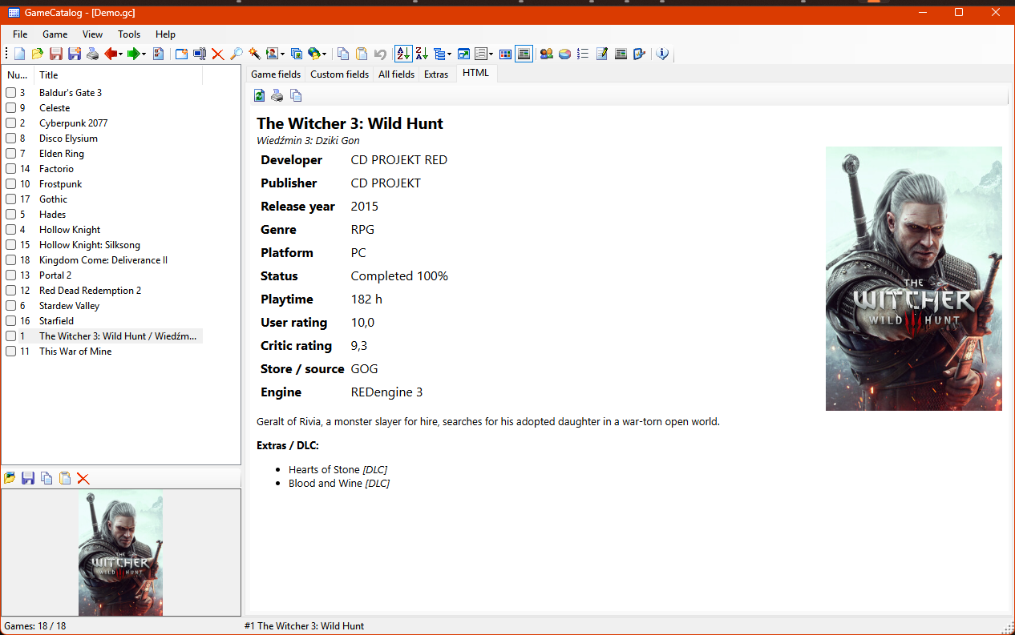The height and width of the screenshot is (635, 1015).
Task: Open the Game menu
Action: 55,34
